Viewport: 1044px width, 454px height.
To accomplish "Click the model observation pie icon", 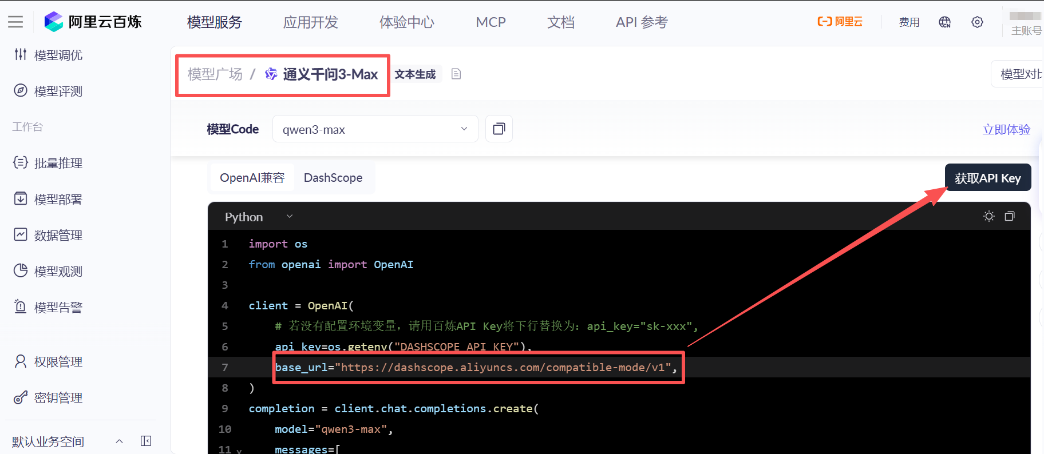I will (x=21, y=270).
